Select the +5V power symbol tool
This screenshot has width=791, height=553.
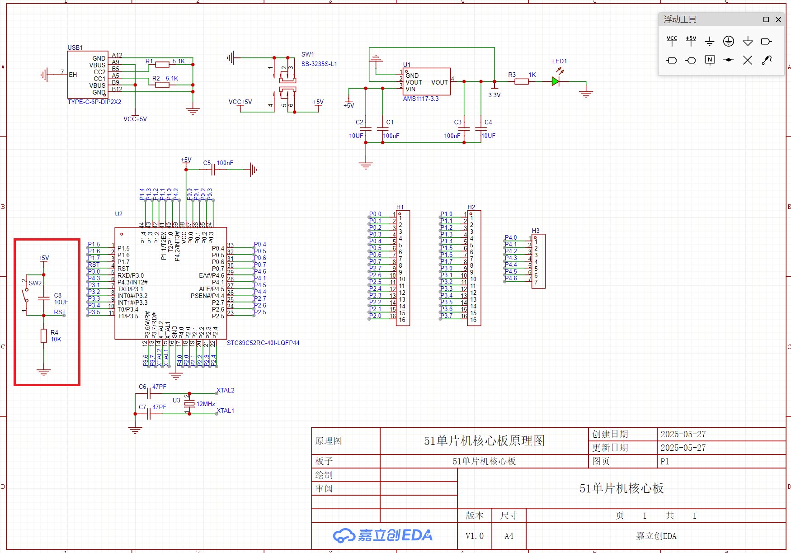click(691, 41)
